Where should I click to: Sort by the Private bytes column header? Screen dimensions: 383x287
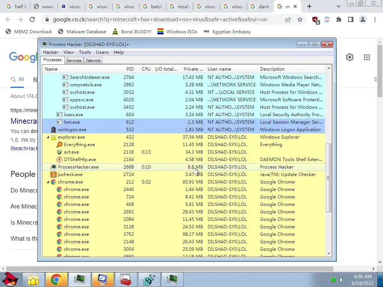tap(192, 69)
